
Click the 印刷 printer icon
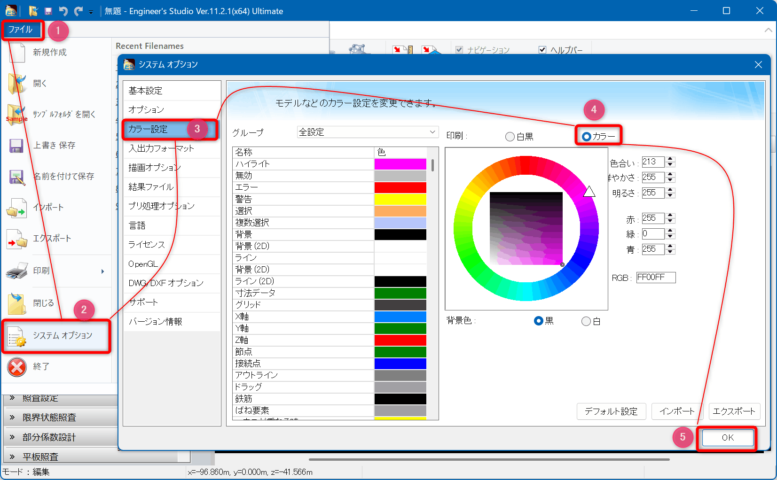pyautogui.click(x=17, y=271)
